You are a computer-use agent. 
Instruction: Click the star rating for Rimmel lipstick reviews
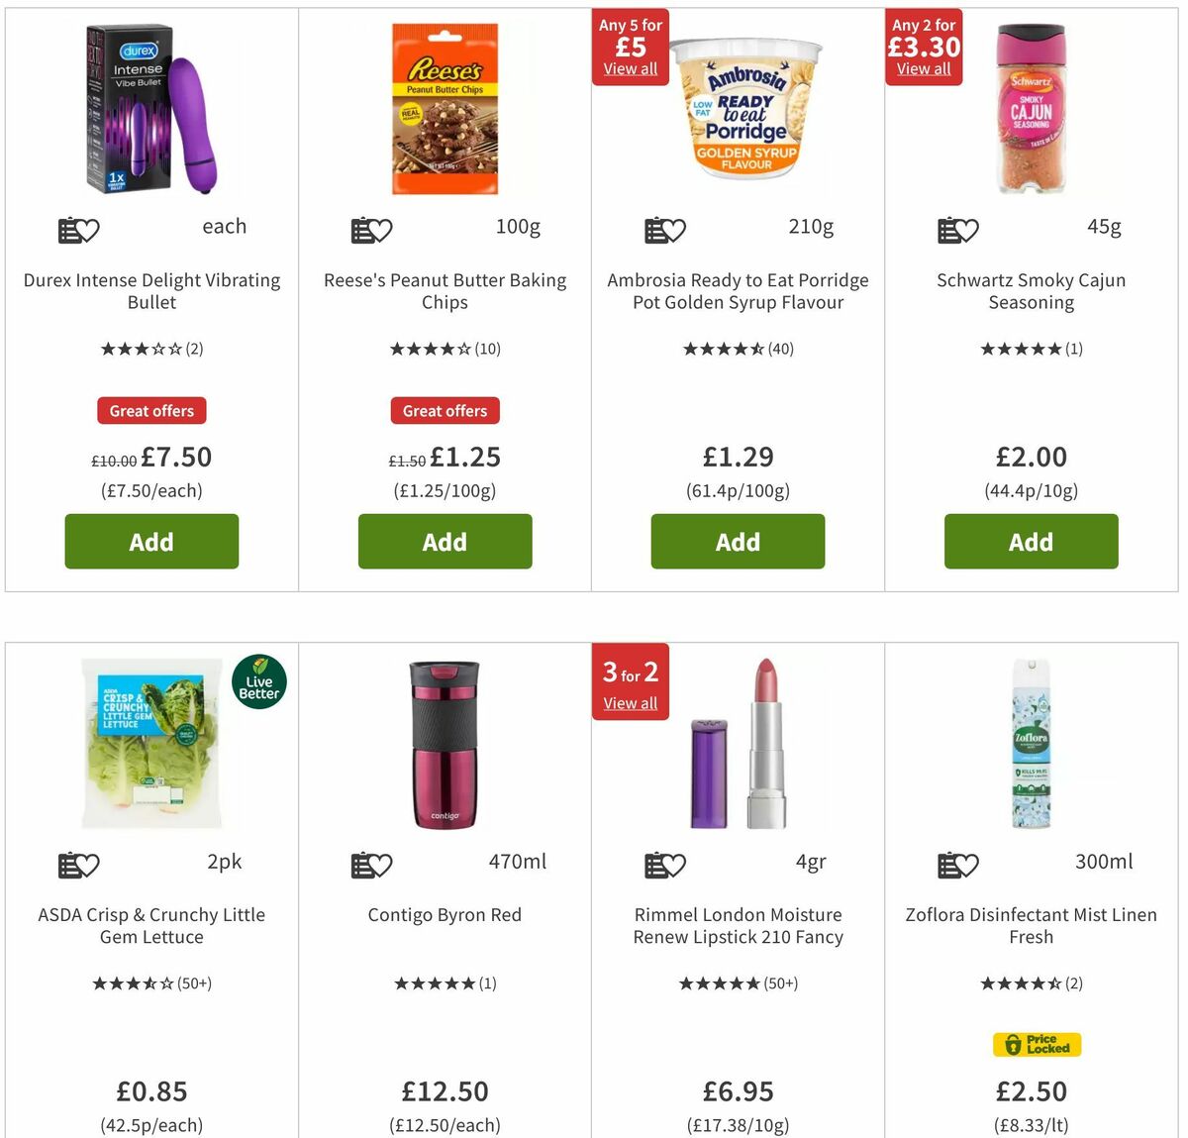(x=738, y=983)
